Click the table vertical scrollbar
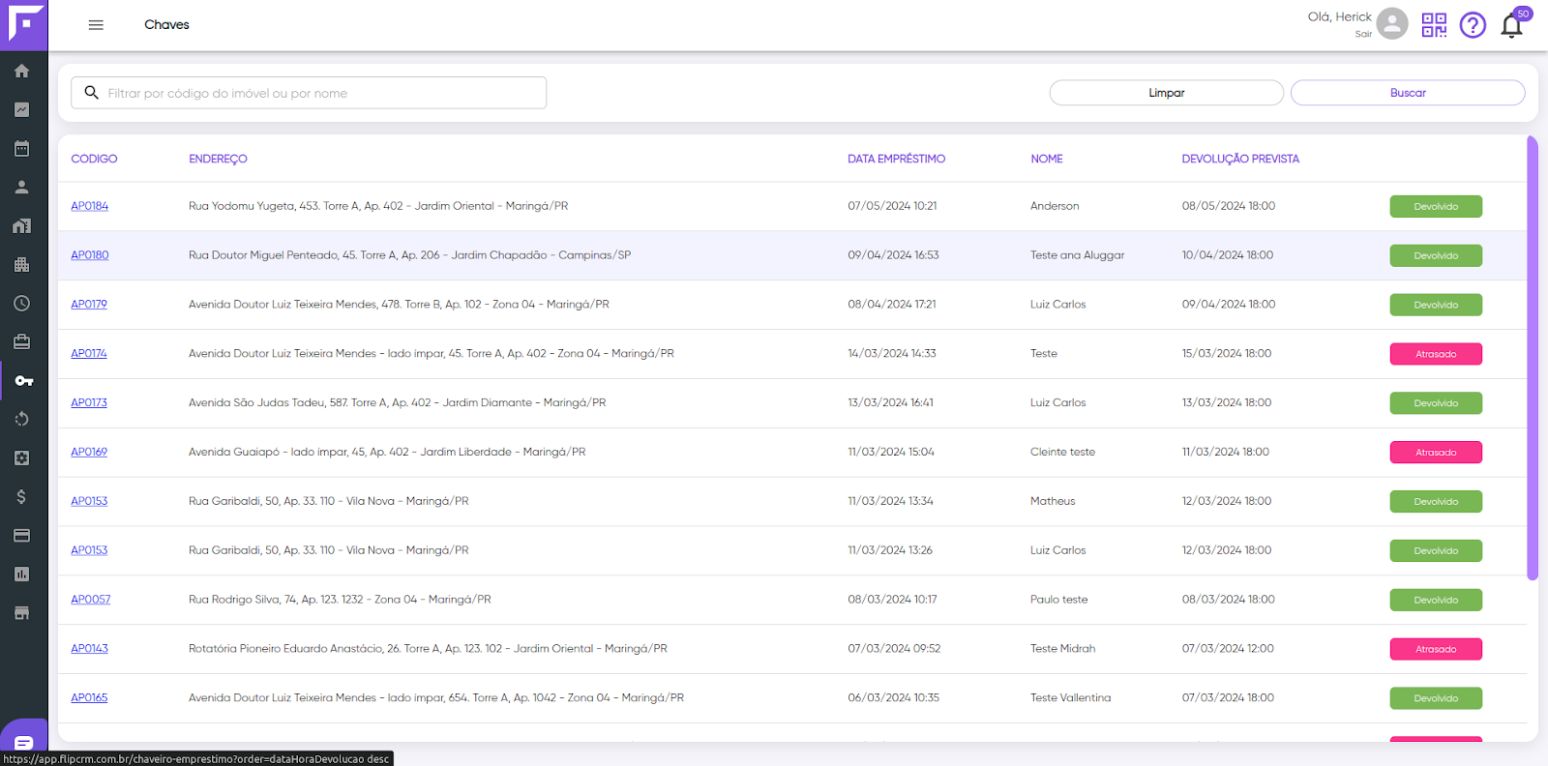1548x766 pixels. click(1533, 358)
